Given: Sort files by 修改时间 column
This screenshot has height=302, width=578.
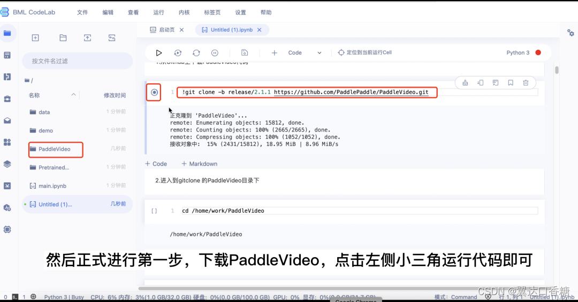Looking at the screenshot, I should click(115, 95).
